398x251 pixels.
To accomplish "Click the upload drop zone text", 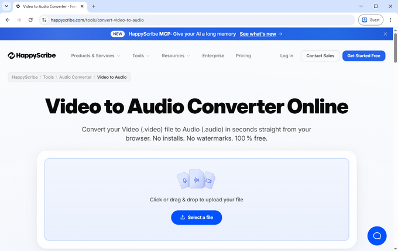I will click(x=197, y=200).
